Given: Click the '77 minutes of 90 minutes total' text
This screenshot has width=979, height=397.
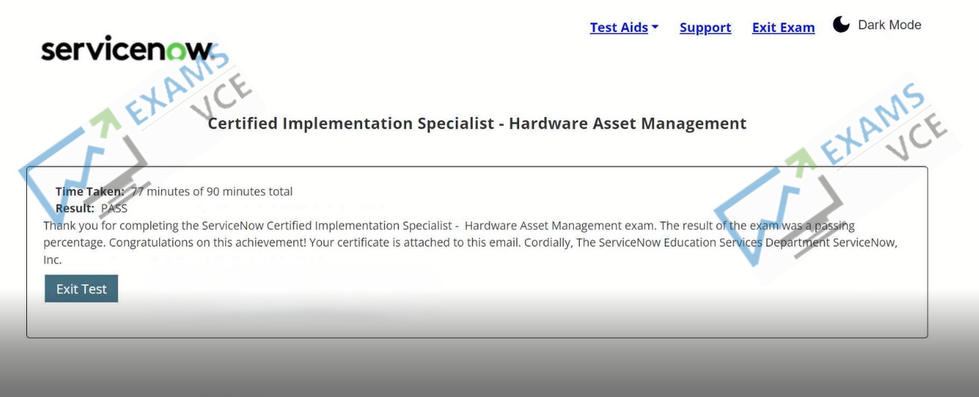Looking at the screenshot, I should click(212, 191).
